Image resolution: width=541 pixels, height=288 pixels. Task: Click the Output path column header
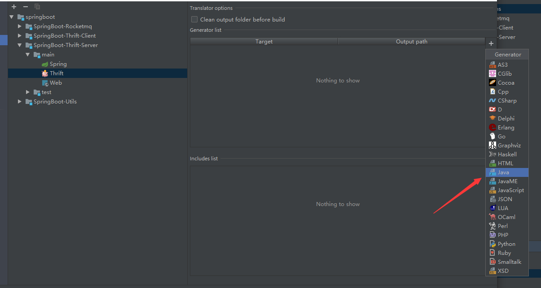click(x=412, y=41)
